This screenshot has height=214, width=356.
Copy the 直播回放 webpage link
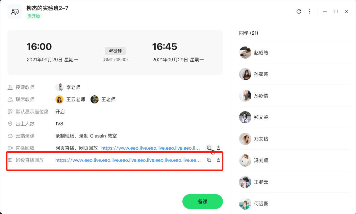click(209, 148)
